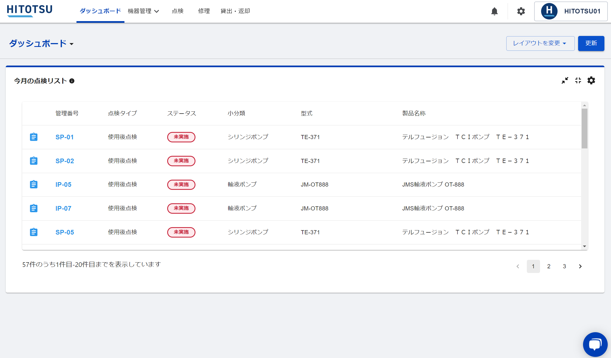Click the 製品名称 column header
611x358 pixels.
(414, 113)
